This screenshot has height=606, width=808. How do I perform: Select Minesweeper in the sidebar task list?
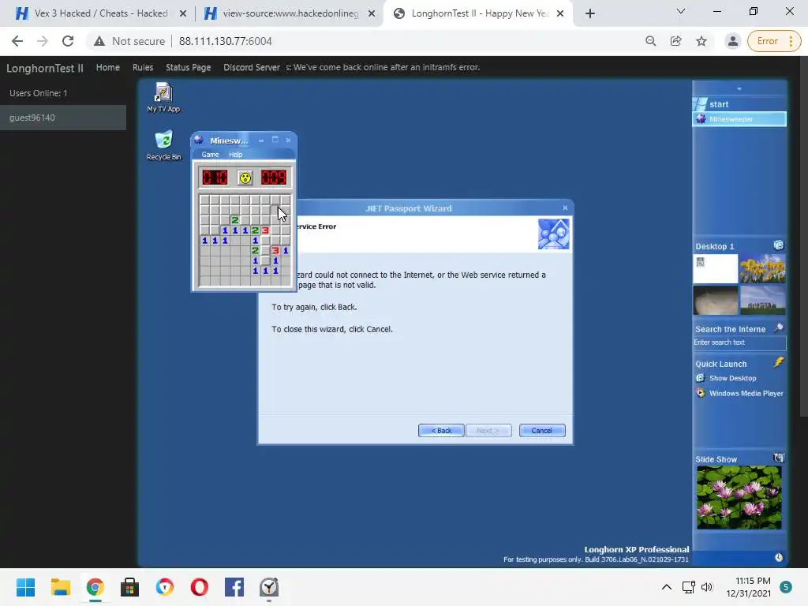pyautogui.click(x=739, y=119)
